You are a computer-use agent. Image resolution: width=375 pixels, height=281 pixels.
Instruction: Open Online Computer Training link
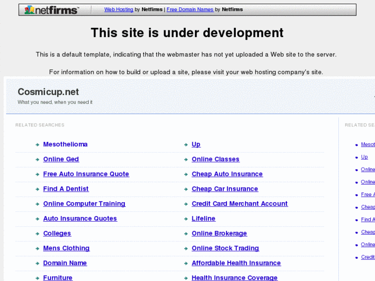pos(84,204)
